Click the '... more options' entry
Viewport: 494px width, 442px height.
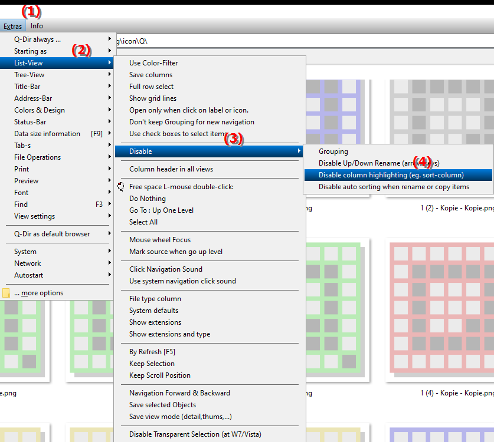click(x=57, y=293)
